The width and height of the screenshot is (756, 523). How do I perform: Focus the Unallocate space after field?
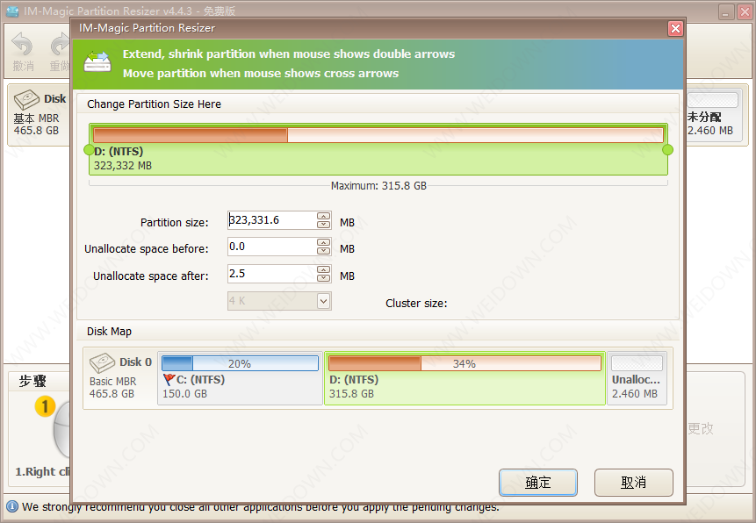(272, 274)
